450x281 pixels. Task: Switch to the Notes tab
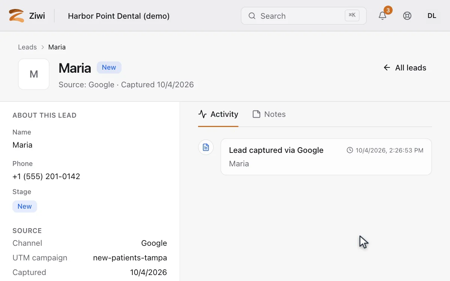tap(269, 114)
